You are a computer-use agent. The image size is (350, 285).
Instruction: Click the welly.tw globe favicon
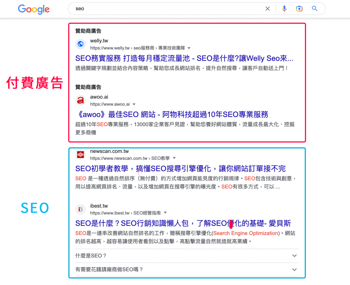(x=80, y=44)
